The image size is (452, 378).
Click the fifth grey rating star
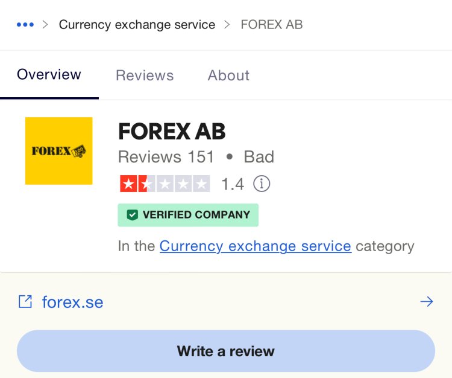201,184
